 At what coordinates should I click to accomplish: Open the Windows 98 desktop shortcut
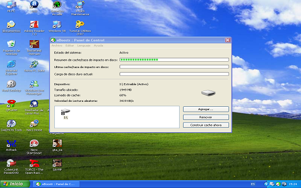[x=57, y=26]
